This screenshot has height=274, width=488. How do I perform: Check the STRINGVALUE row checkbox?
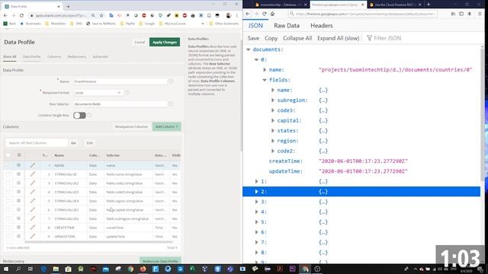point(8,174)
